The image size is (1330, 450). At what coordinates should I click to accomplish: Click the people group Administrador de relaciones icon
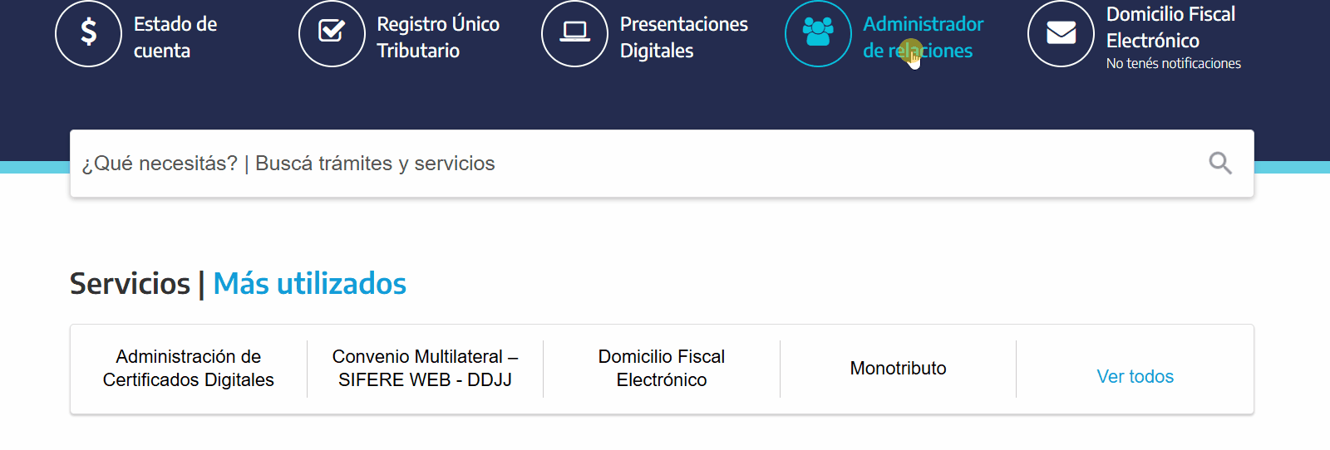click(818, 33)
